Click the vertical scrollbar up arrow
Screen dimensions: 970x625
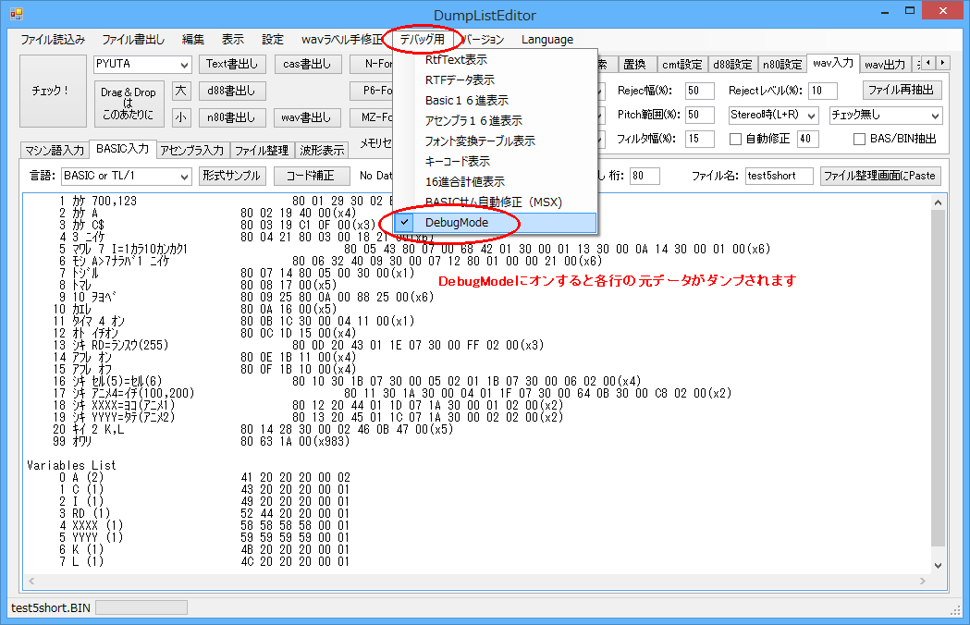[x=938, y=202]
